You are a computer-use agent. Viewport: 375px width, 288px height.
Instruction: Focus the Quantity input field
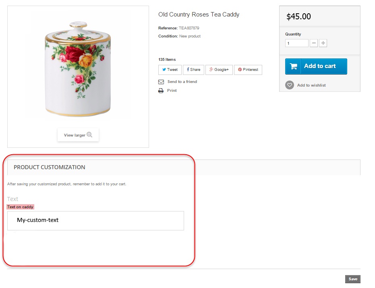click(297, 43)
